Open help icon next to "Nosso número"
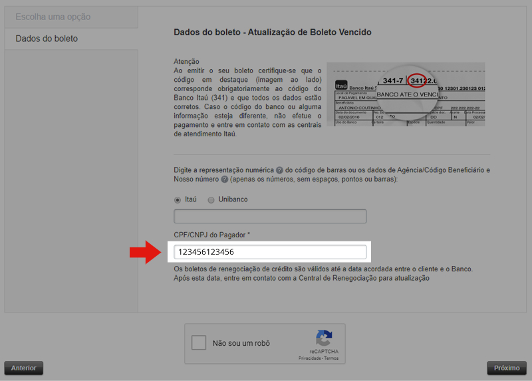Image resolution: width=532 pixels, height=381 pixels. point(224,179)
